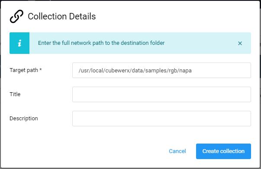Cancel the collection dialog

(x=177, y=151)
